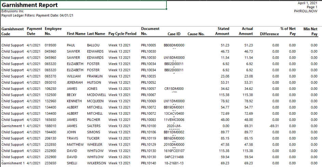Click the Case ID column header
322x167 pixels.
point(174,34)
